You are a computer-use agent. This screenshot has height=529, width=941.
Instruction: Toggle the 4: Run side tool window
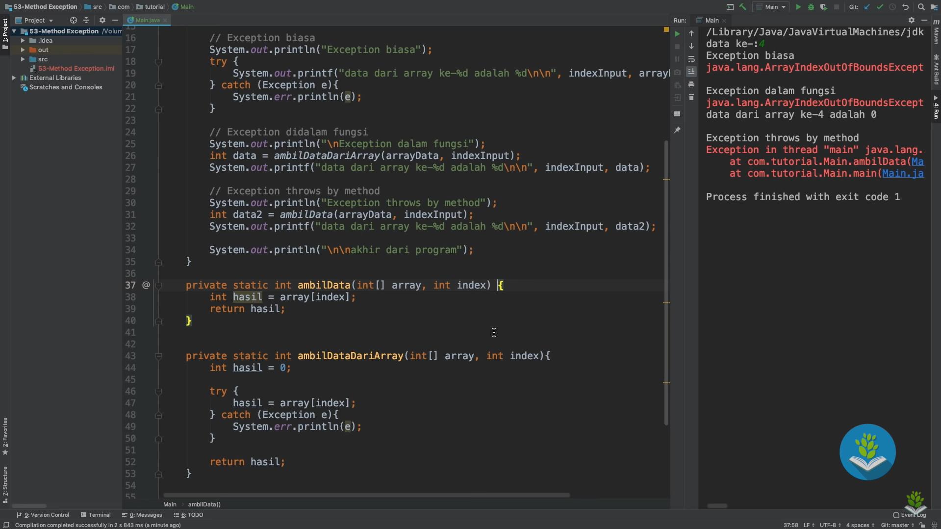click(x=936, y=107)
